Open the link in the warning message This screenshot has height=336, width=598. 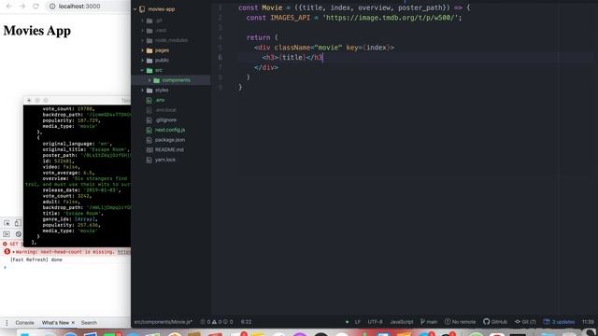124,252
